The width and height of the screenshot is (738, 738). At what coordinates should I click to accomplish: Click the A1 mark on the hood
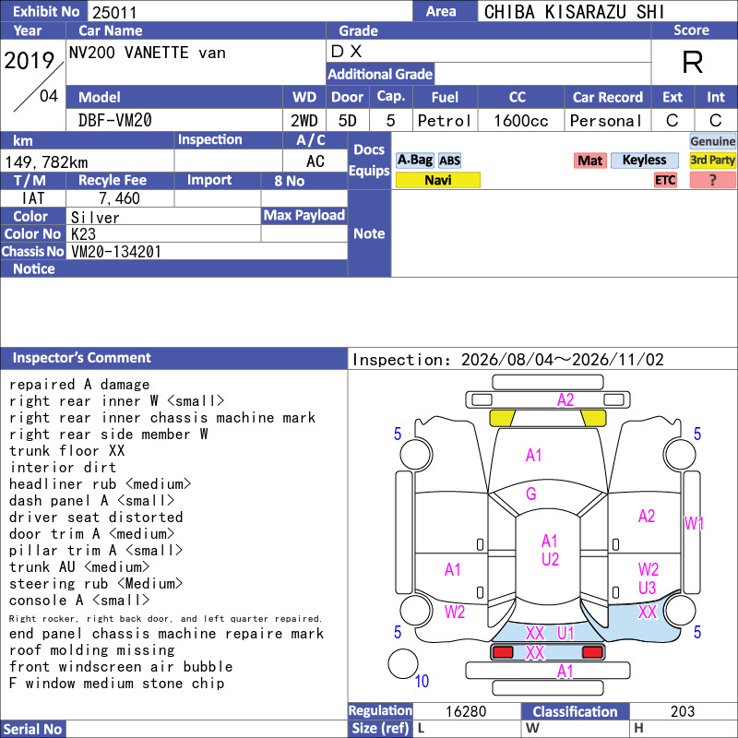coord(533,455)
